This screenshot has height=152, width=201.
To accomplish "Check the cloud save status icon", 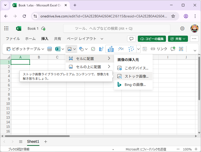I will tap(43, 28).
